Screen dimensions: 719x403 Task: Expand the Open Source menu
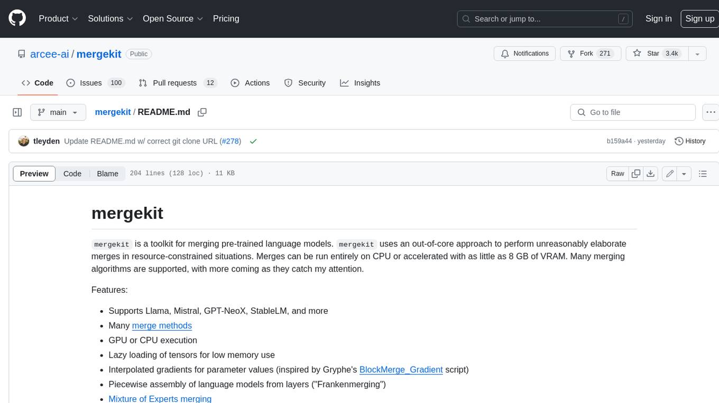(x=173, y=18)
